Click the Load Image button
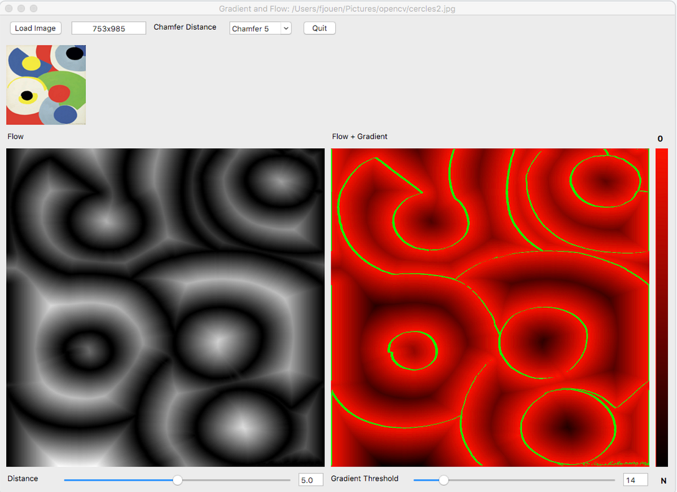 click(35, 28)
